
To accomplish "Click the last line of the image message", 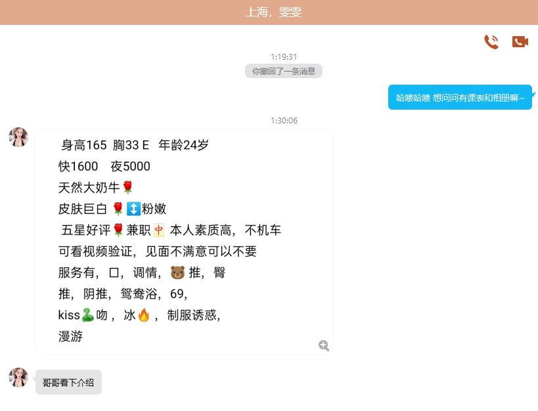I will [70, 337].
